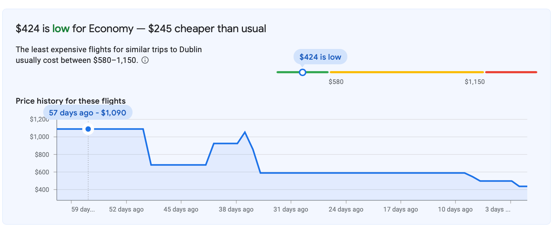Click the '45 days ago' axis label
This screenshot has width=558, height=233.
coord(181,210)
